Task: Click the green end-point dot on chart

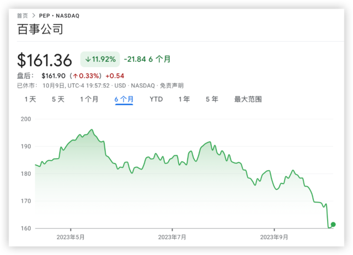Action: coord(333,224)
